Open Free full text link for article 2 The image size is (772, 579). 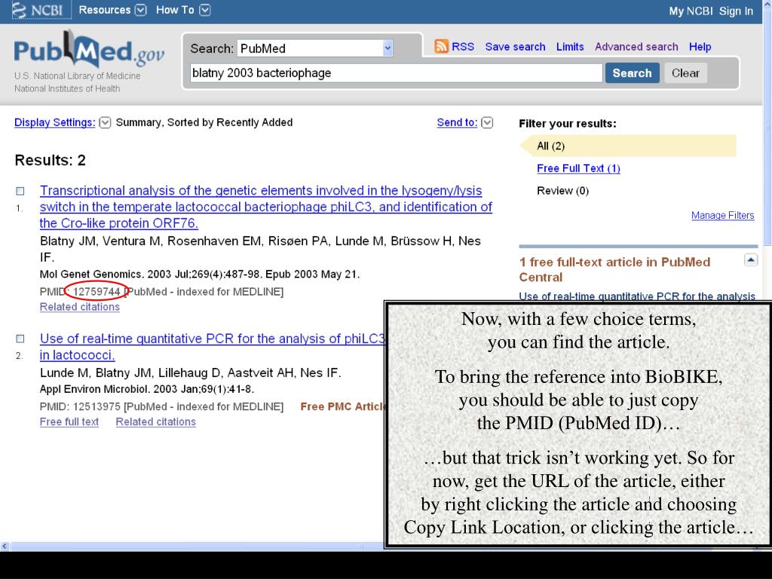click(69, 422)
